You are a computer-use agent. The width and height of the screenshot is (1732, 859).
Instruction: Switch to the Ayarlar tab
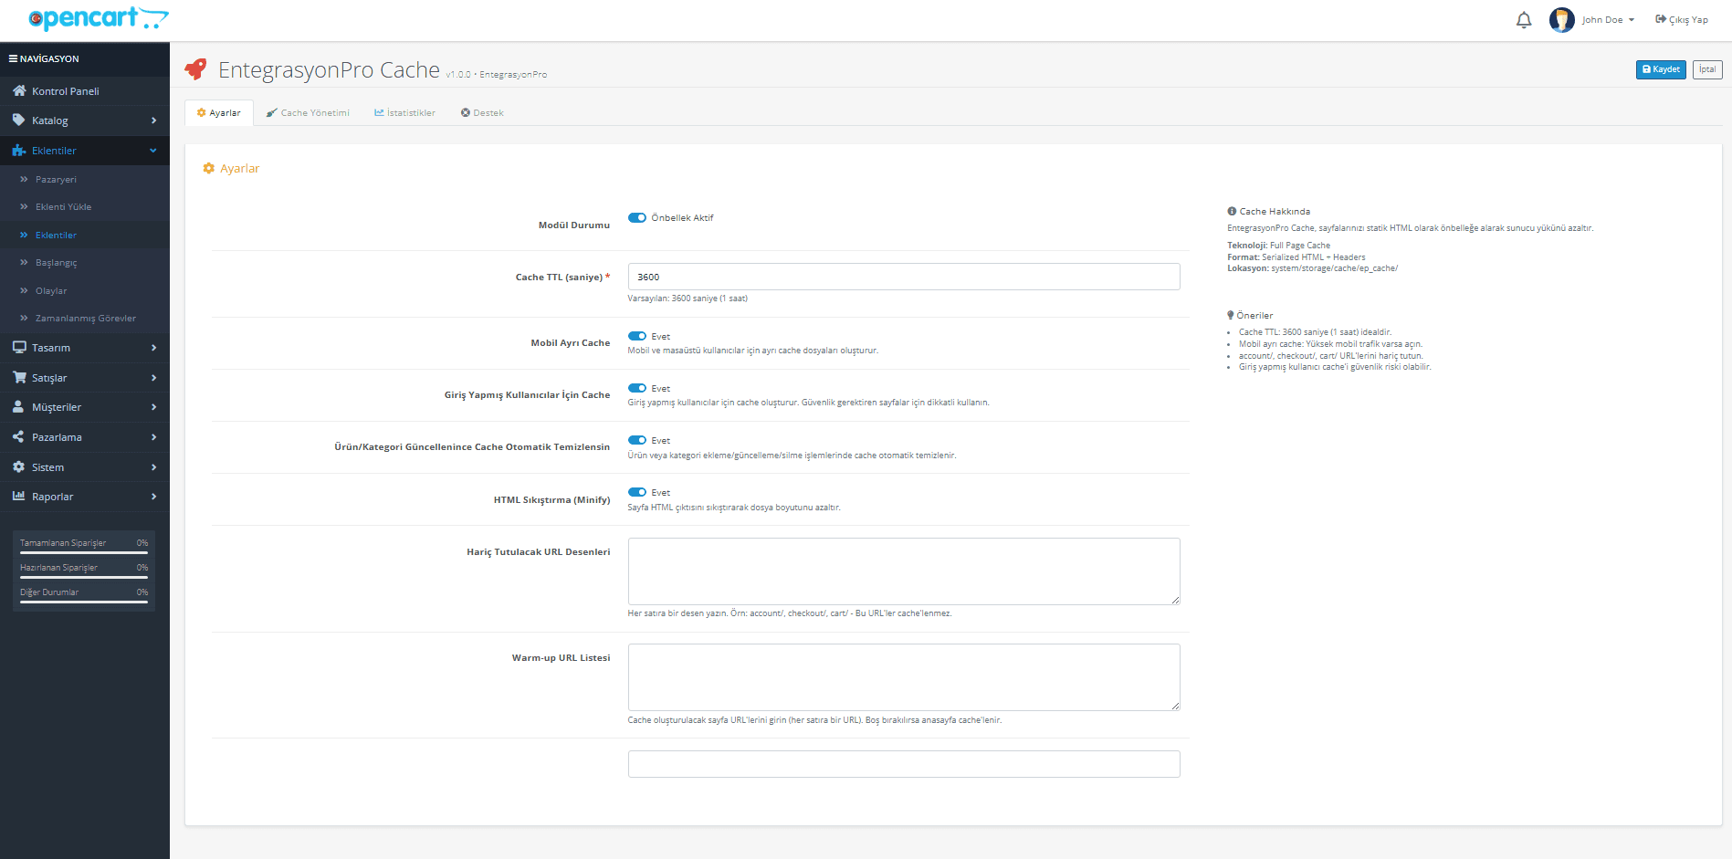tap(219, 113)
